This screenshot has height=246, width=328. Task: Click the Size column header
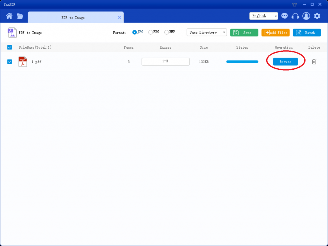(204, 47)
